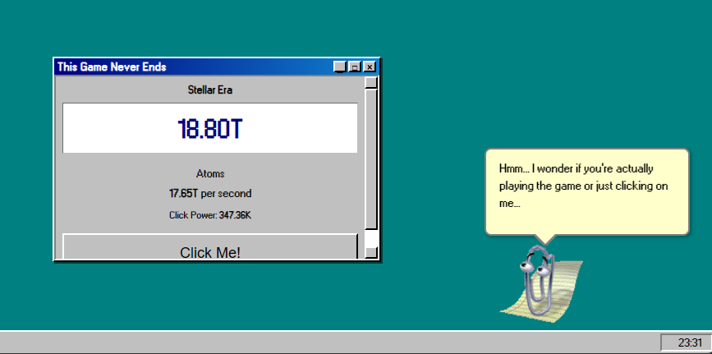The image size is (712, 354).
Task: Maximize the This Game Never Ends window
Action: coord(355,67)
